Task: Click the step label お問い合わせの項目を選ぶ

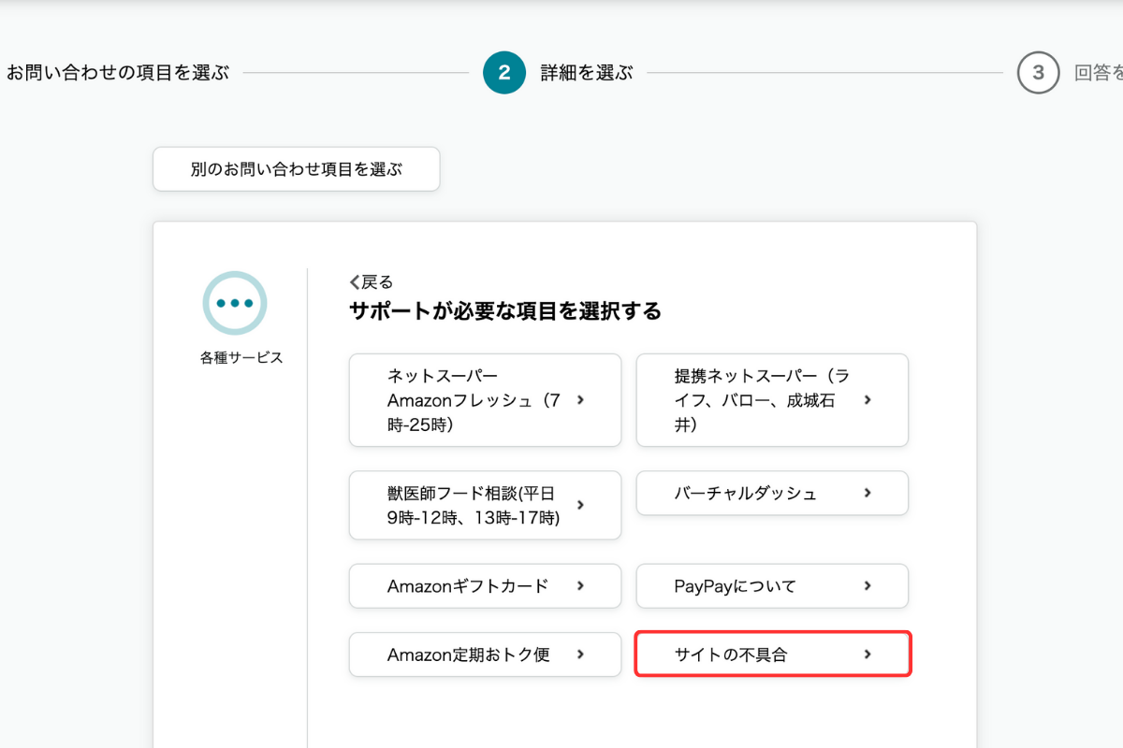Action: (x=117, y=73)
